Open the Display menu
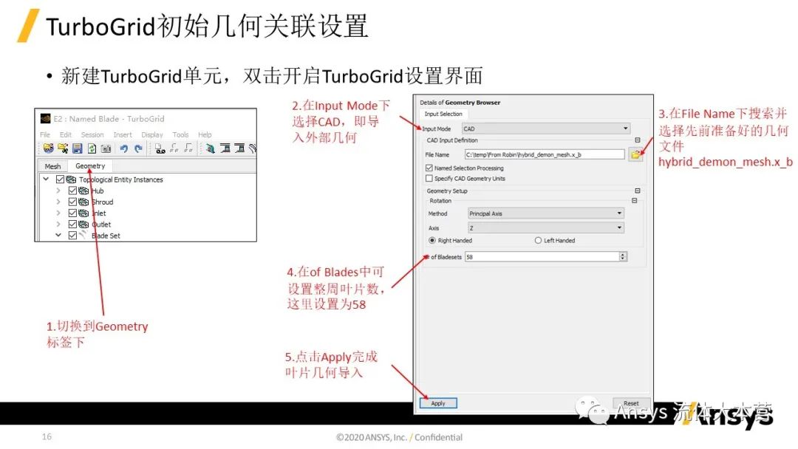Image resolution: width=798 pixels, height=449 pixels. point(152,134)
